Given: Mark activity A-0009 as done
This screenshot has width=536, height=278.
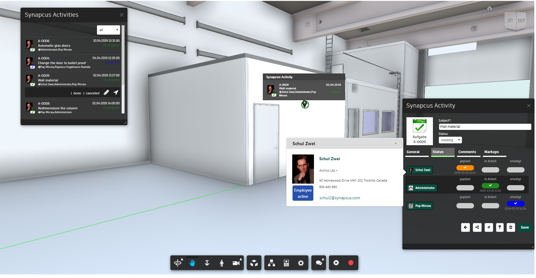Looking at the screenshot, I should pyautogui.click(x=77, y=93).
